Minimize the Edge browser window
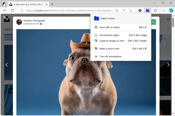The width and height of the screenshot is (175, 116). (x=155, y=3)
